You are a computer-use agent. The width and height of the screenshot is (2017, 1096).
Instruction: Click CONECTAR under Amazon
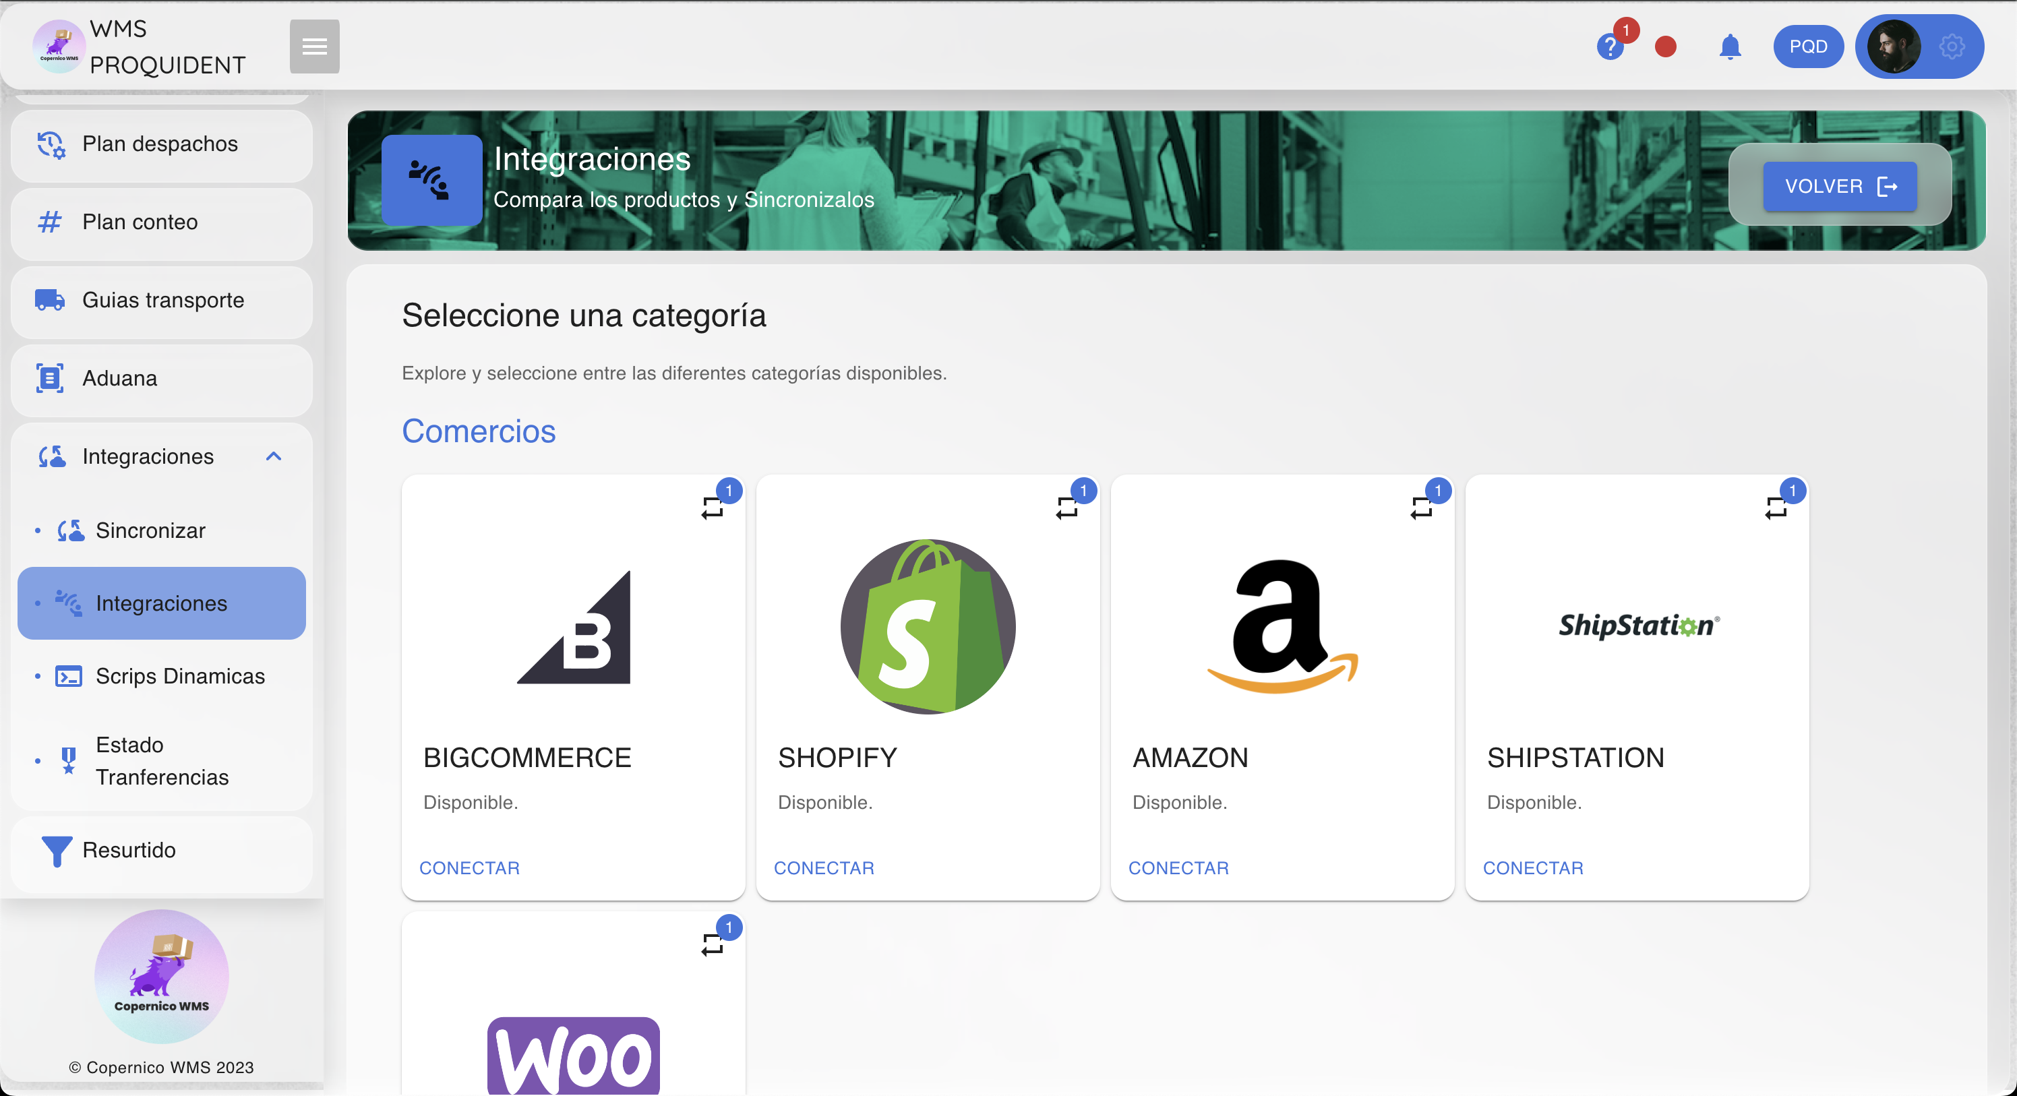pos(1178,868)
